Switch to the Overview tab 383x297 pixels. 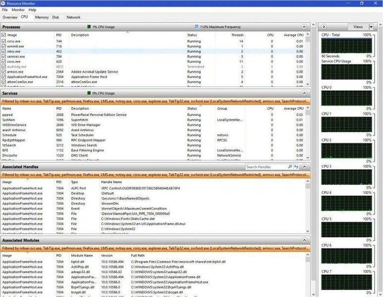point(10,17)
